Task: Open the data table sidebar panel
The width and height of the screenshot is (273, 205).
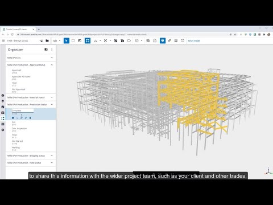Action: pos(3,124)
